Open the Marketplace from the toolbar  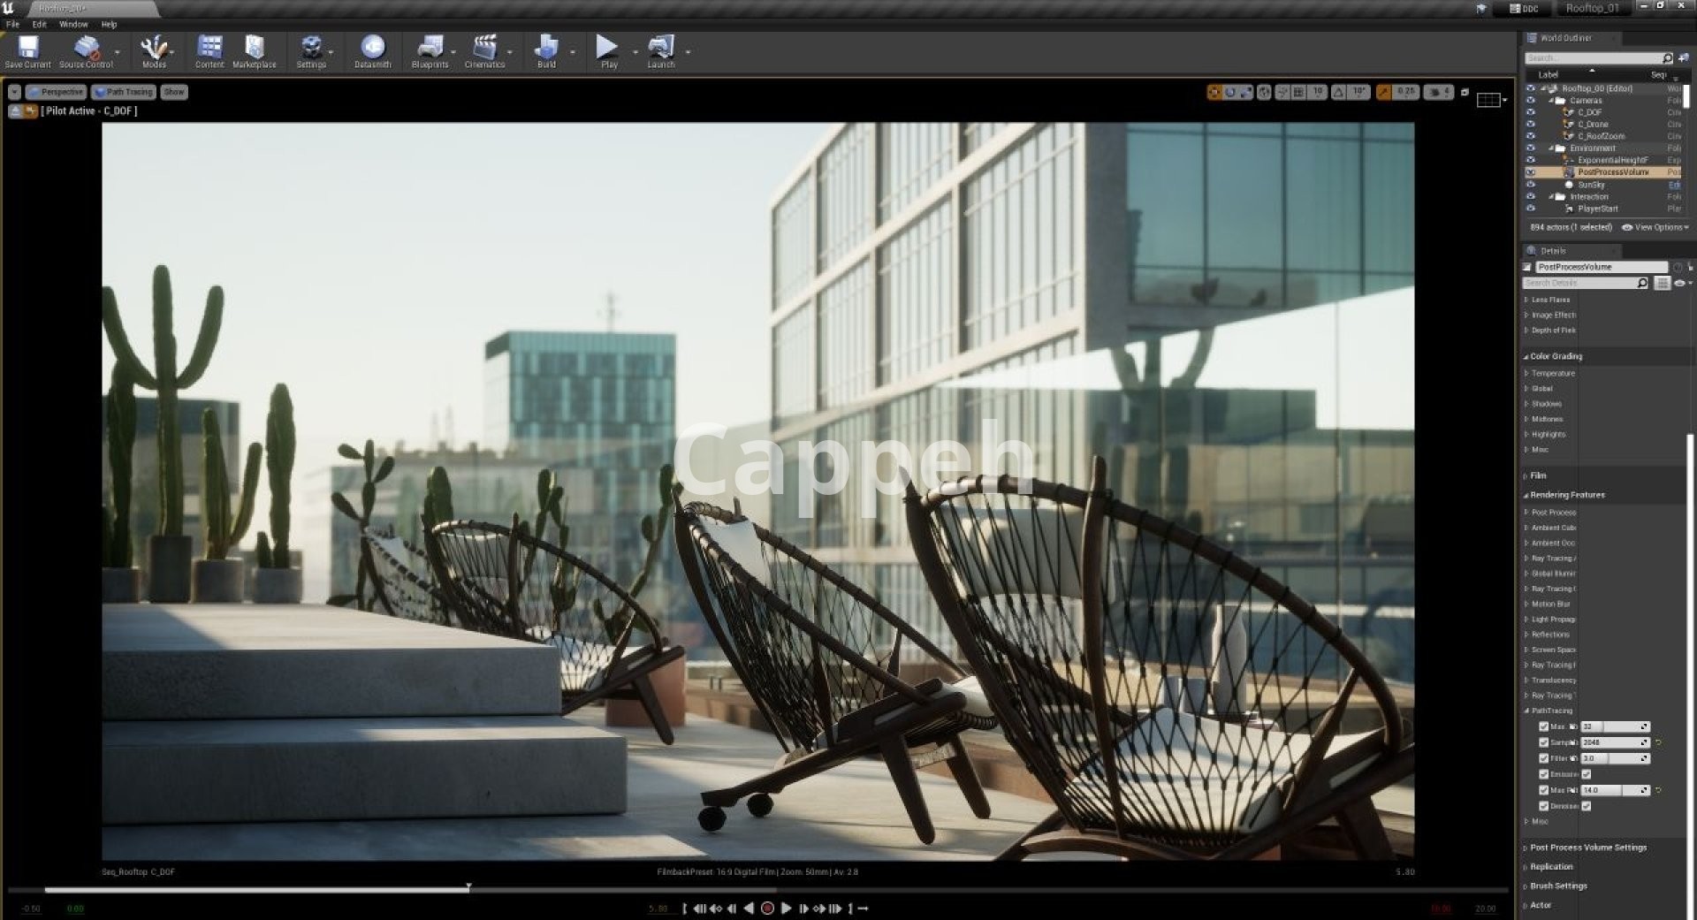click(x=255, y=50)
